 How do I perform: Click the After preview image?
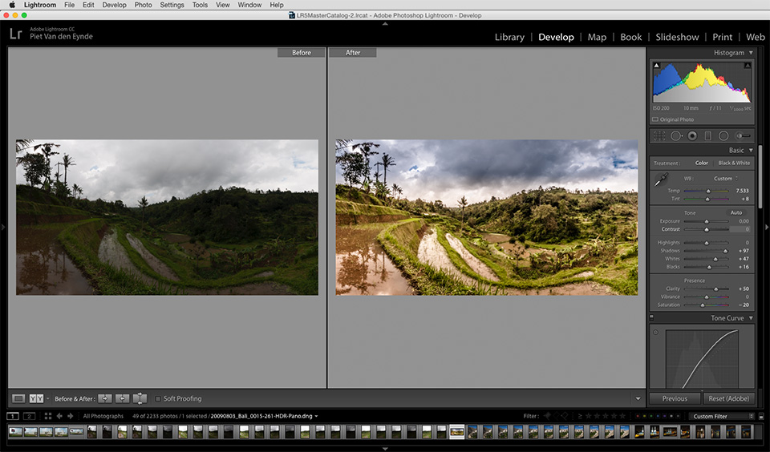coord(487,217)
